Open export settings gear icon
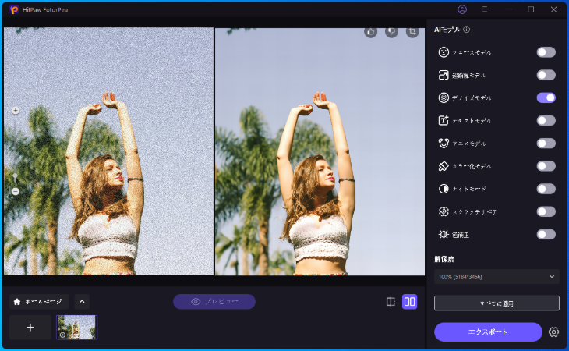 coord(553,331)
